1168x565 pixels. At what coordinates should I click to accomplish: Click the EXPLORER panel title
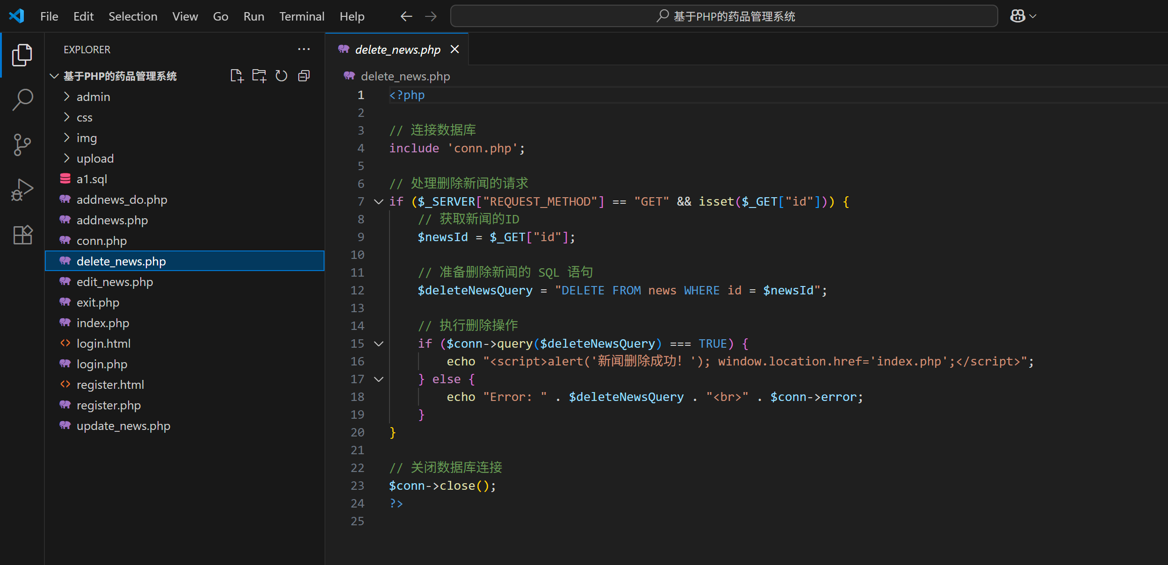tap(87, 50)
